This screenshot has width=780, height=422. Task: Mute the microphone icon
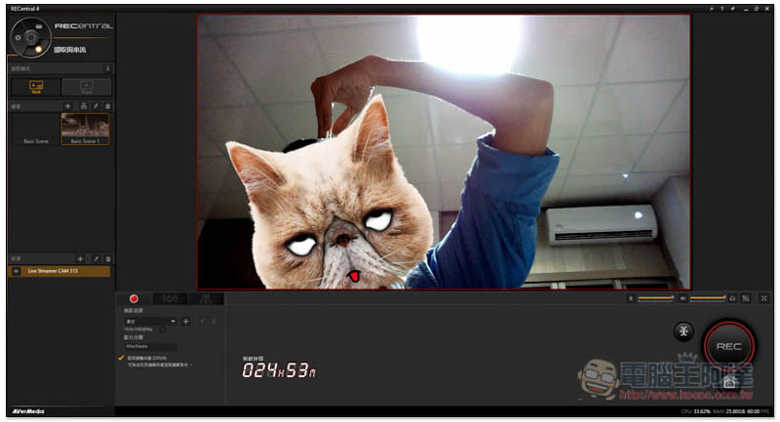632,297
